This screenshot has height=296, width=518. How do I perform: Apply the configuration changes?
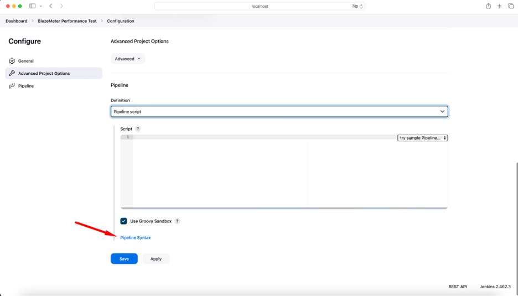[156, 259]
